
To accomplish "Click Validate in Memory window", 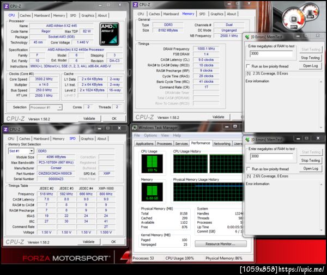I will point(219,117).
